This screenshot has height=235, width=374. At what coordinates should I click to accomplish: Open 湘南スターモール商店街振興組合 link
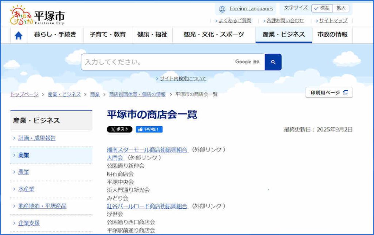pyautogui.click(x=147, y=150)
